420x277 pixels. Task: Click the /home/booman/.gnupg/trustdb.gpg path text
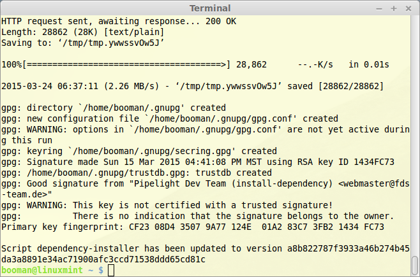click(x=109, y=173)
